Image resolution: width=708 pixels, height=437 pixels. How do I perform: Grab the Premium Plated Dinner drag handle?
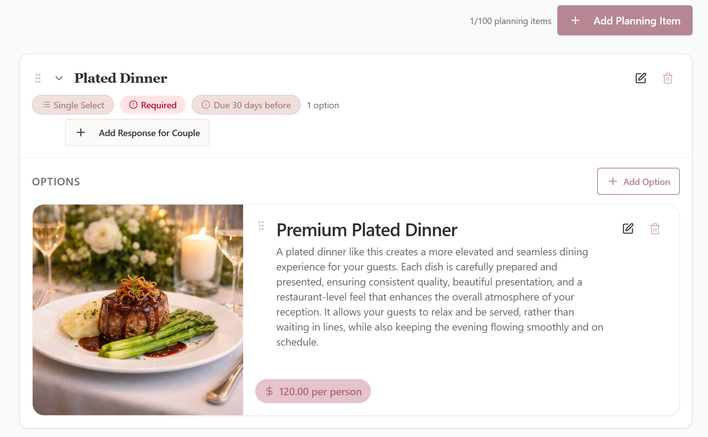[261, 226]
